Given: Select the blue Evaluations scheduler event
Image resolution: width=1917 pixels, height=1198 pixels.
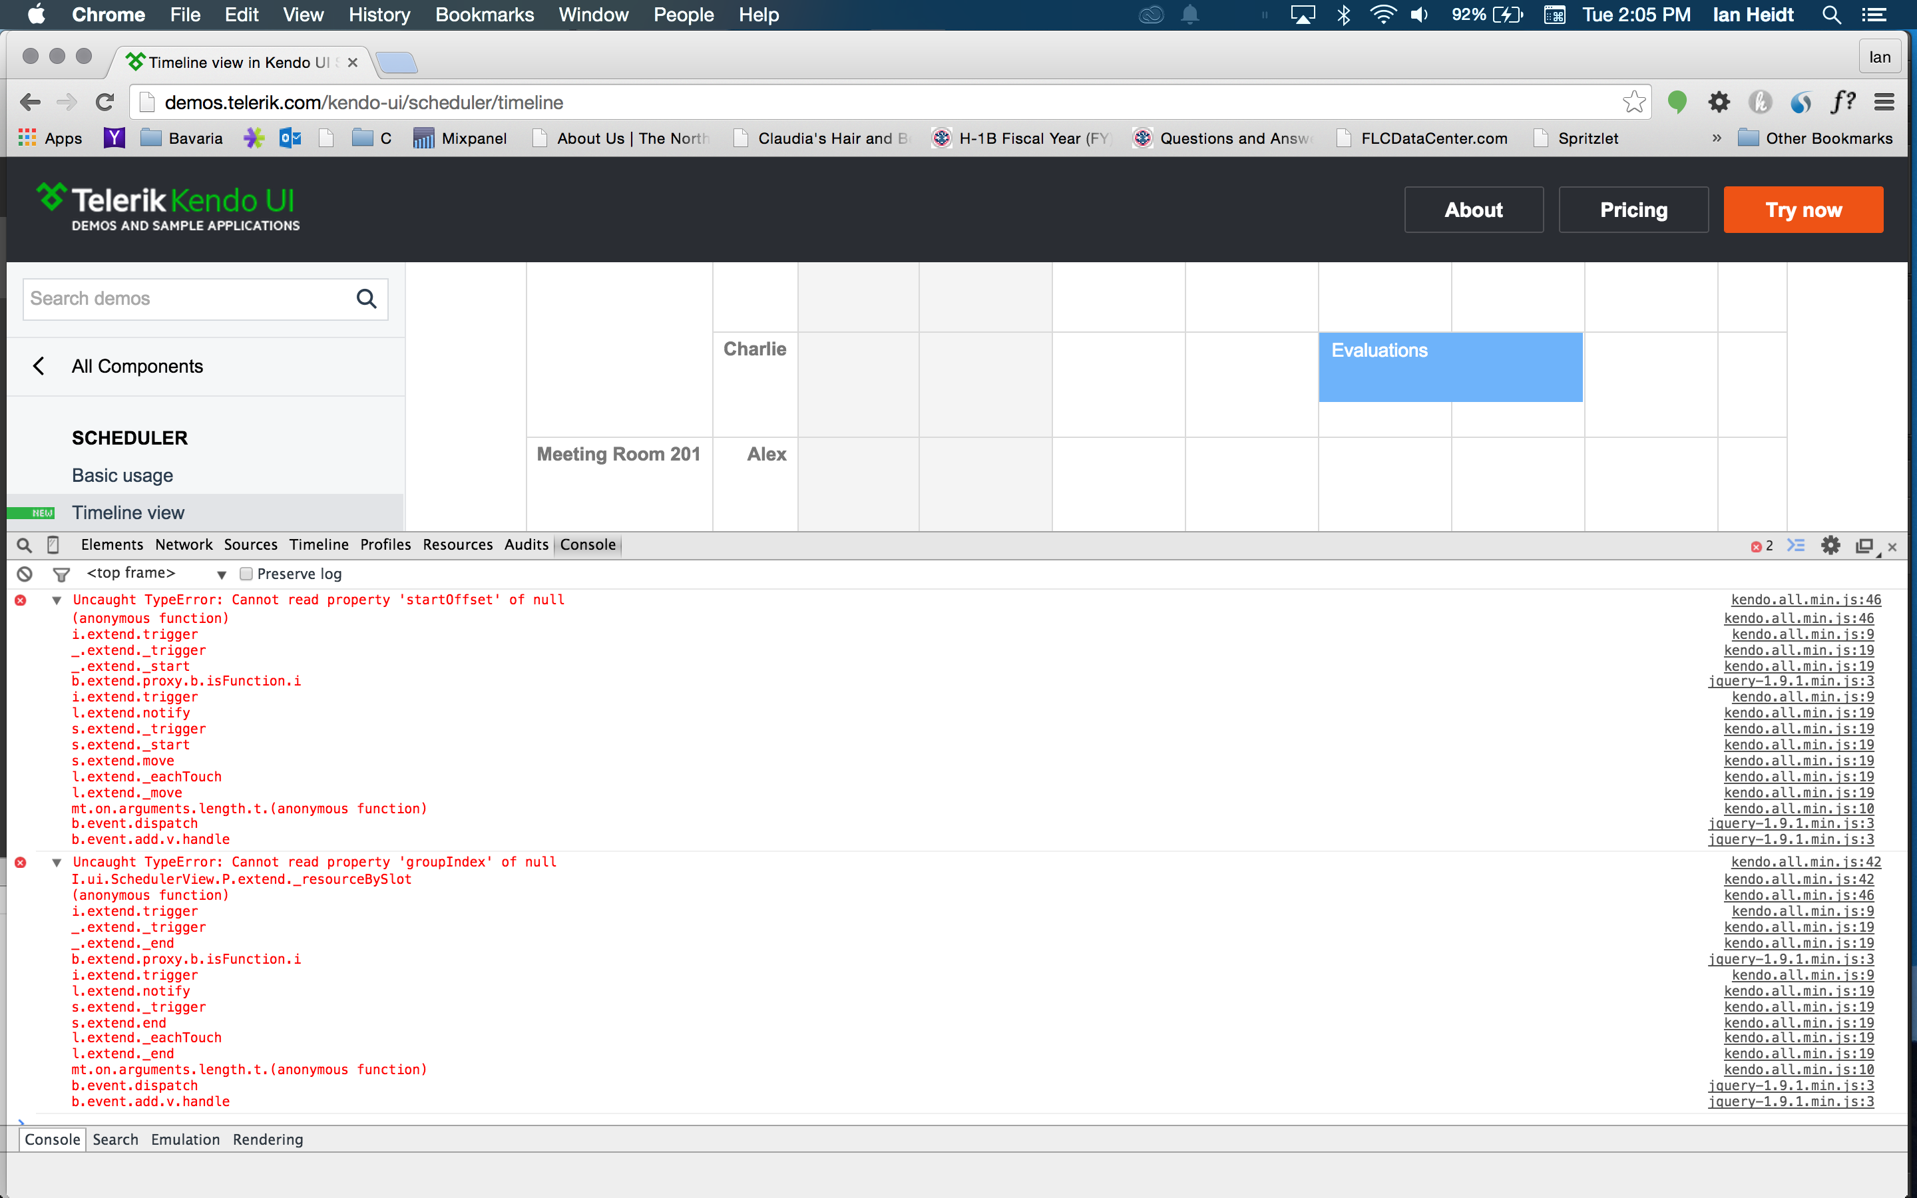Looking at the screenshot, I should pos(1450,367).
